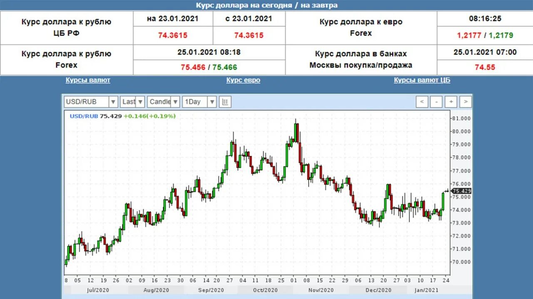
Task: Click the Nov/2020 month axis label
Action: [321, 290]
